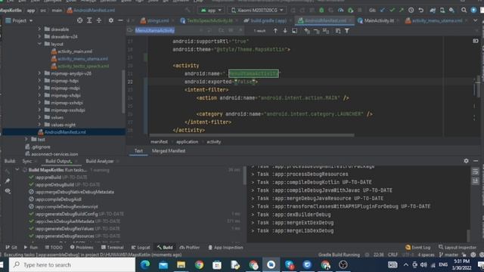Click the Profile app gauge icon
Image resolution: width=484 pixels, height=272 pixels.
[x=340, y=10]
